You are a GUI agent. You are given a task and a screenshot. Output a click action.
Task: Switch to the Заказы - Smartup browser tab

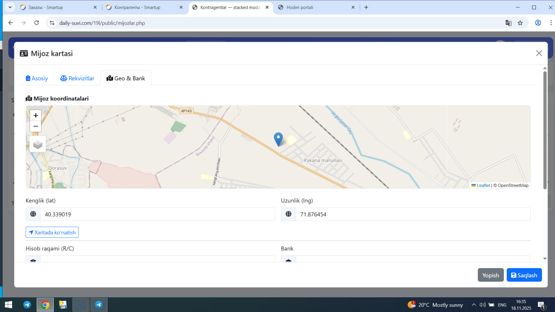(58, 7)
